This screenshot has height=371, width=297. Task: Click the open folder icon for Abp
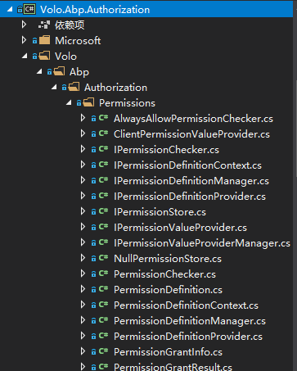click(x=59, y=71)
